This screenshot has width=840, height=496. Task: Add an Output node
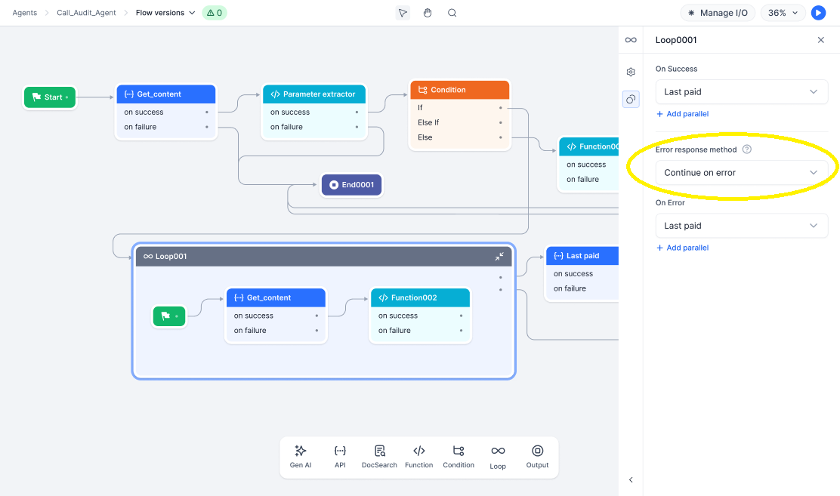click(537, 455)
